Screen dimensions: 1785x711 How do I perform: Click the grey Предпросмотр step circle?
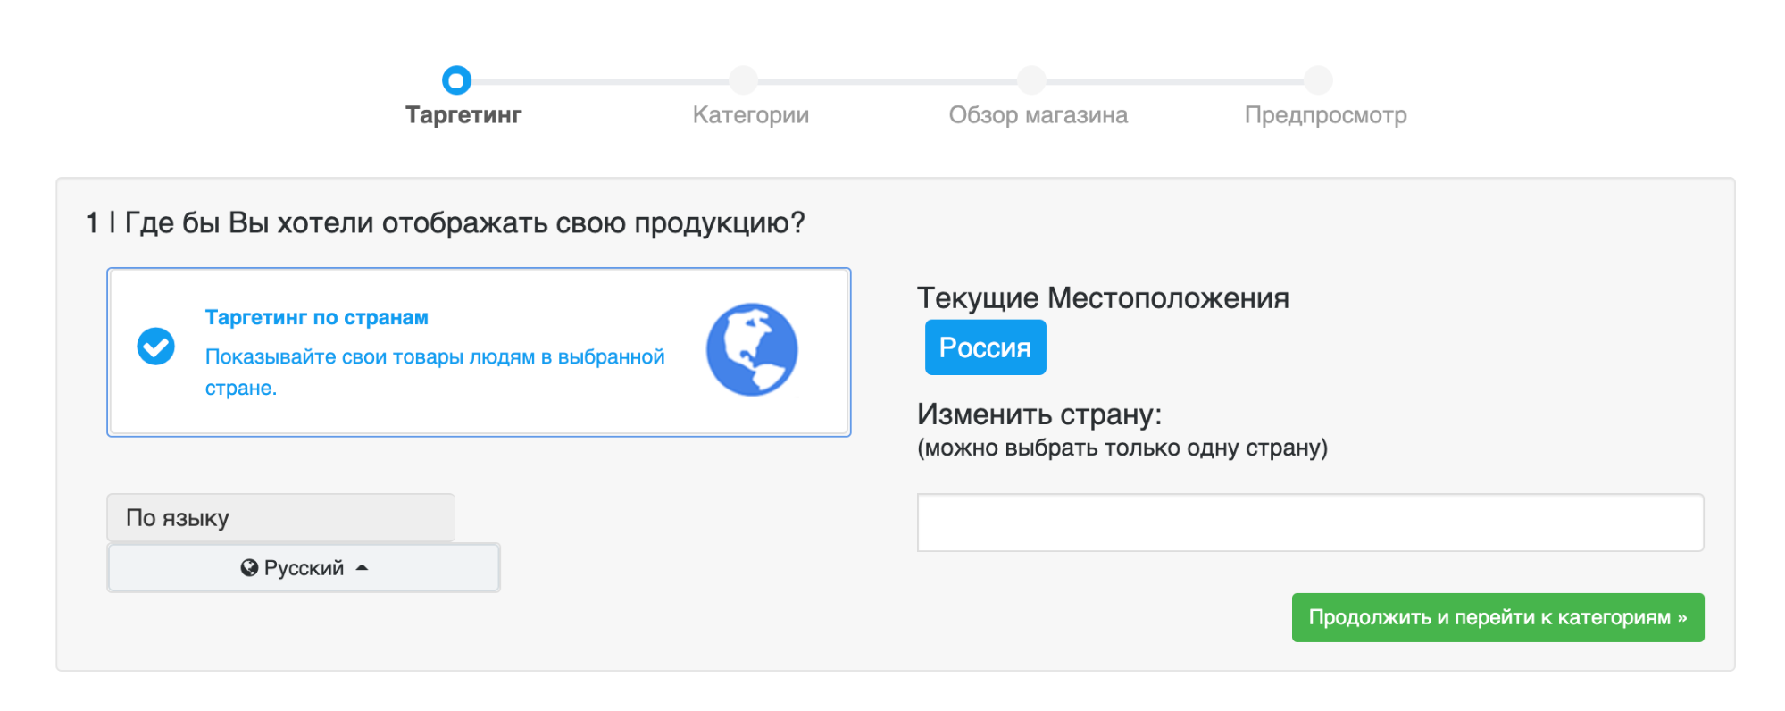click(1318, 80)
